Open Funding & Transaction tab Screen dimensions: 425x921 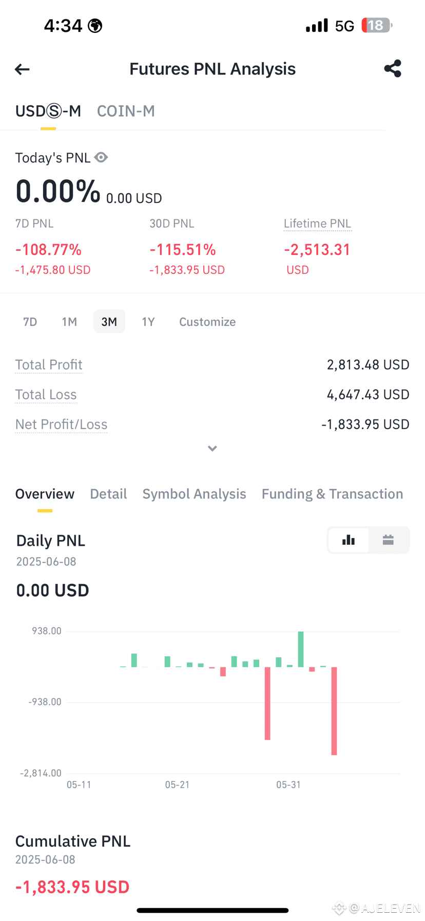tap(332, 494)
